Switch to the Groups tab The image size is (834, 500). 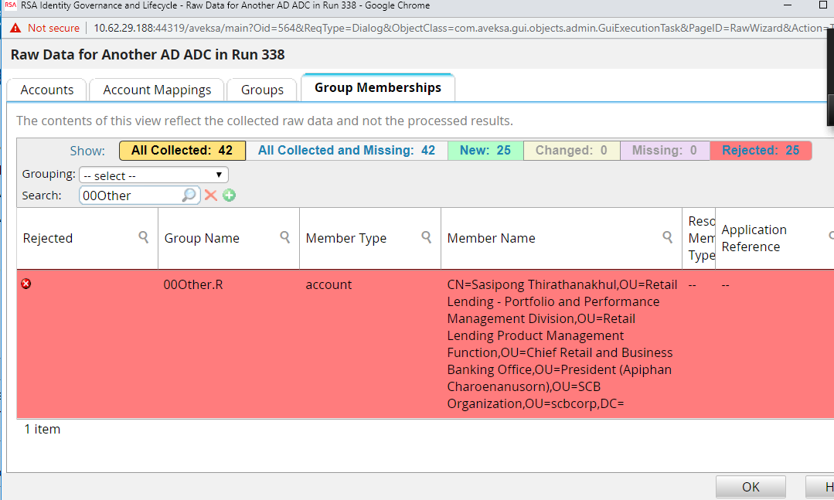pyautogui.click(x=262, y=90)
